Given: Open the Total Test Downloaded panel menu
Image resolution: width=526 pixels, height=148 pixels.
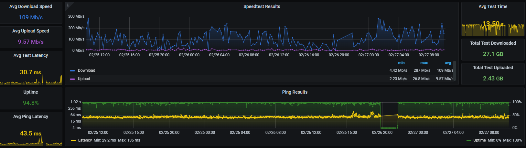Looking at the screenshot, I should pos(493,43).
